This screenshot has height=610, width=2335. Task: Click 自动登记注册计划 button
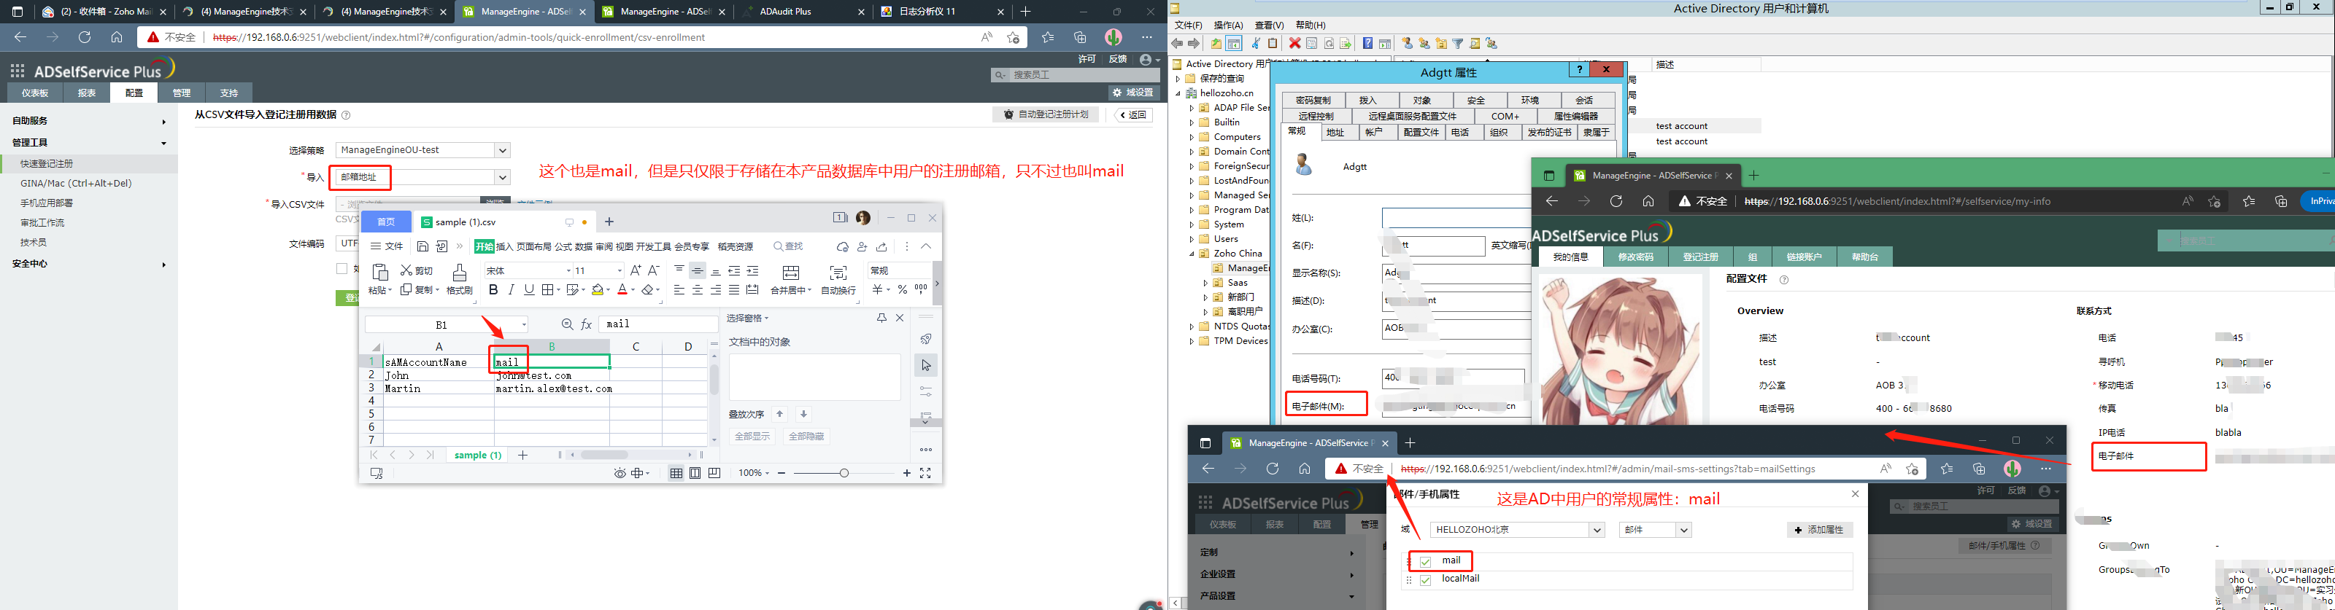click(x=1046, y=115)
